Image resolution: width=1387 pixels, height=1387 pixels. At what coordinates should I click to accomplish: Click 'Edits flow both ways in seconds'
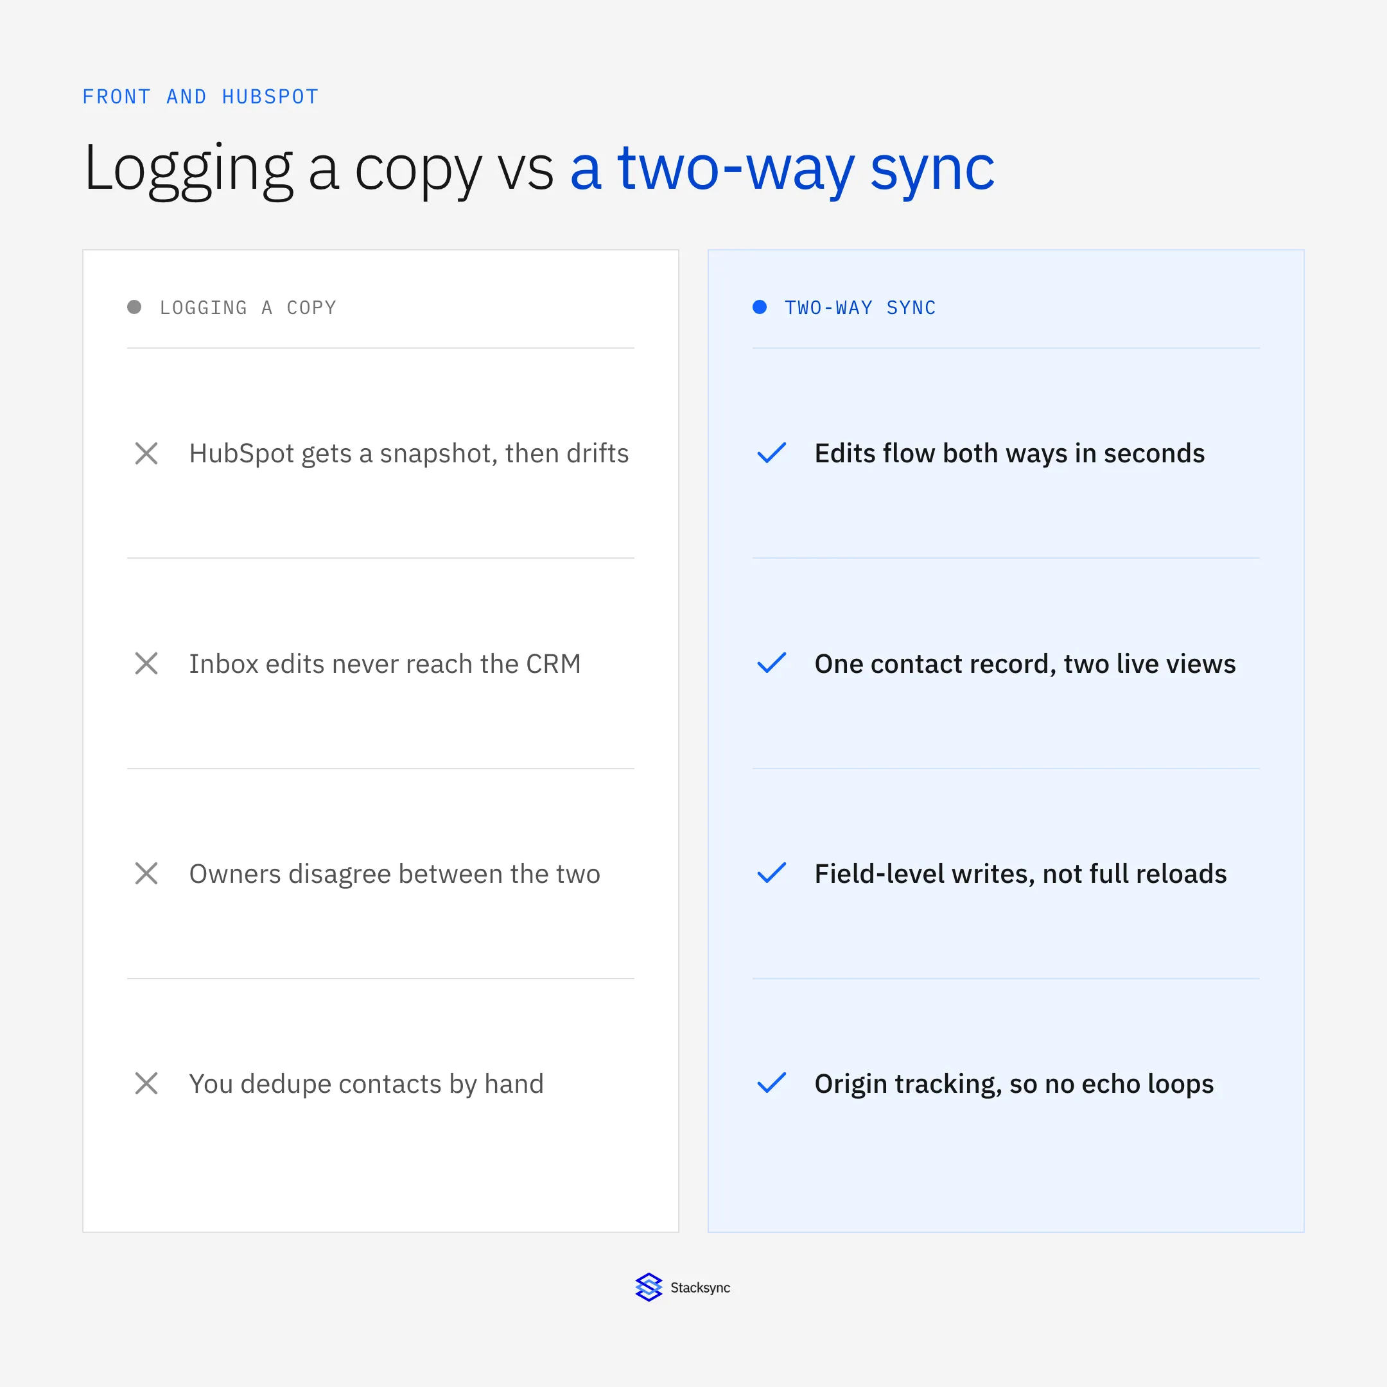(x=1009, y=454)
